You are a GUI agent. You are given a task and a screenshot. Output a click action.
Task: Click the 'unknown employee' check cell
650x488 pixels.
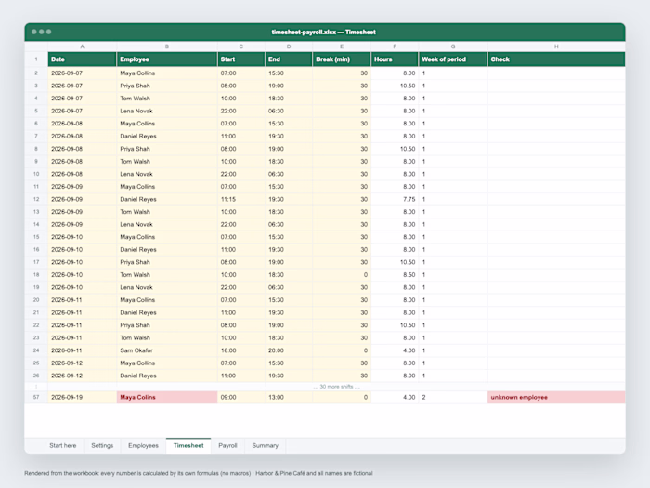click(x=556, y=397)
